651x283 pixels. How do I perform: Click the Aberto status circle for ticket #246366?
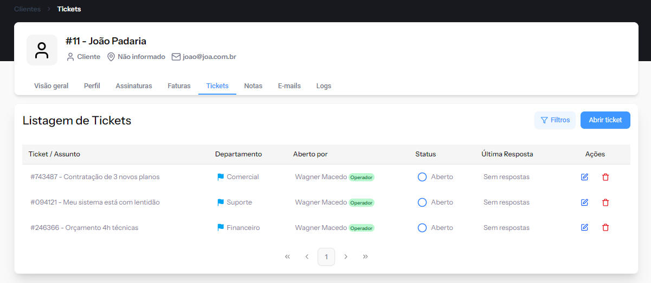(x=422, y=228)
